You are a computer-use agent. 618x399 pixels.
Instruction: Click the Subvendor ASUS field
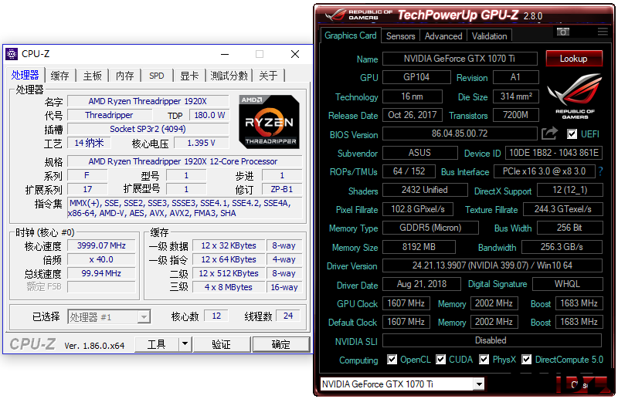[x=419, y=153]
